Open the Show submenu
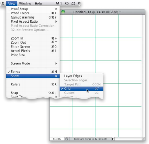Image resolution: width=149 pixels, height=144 pixels. coord(33,76)
